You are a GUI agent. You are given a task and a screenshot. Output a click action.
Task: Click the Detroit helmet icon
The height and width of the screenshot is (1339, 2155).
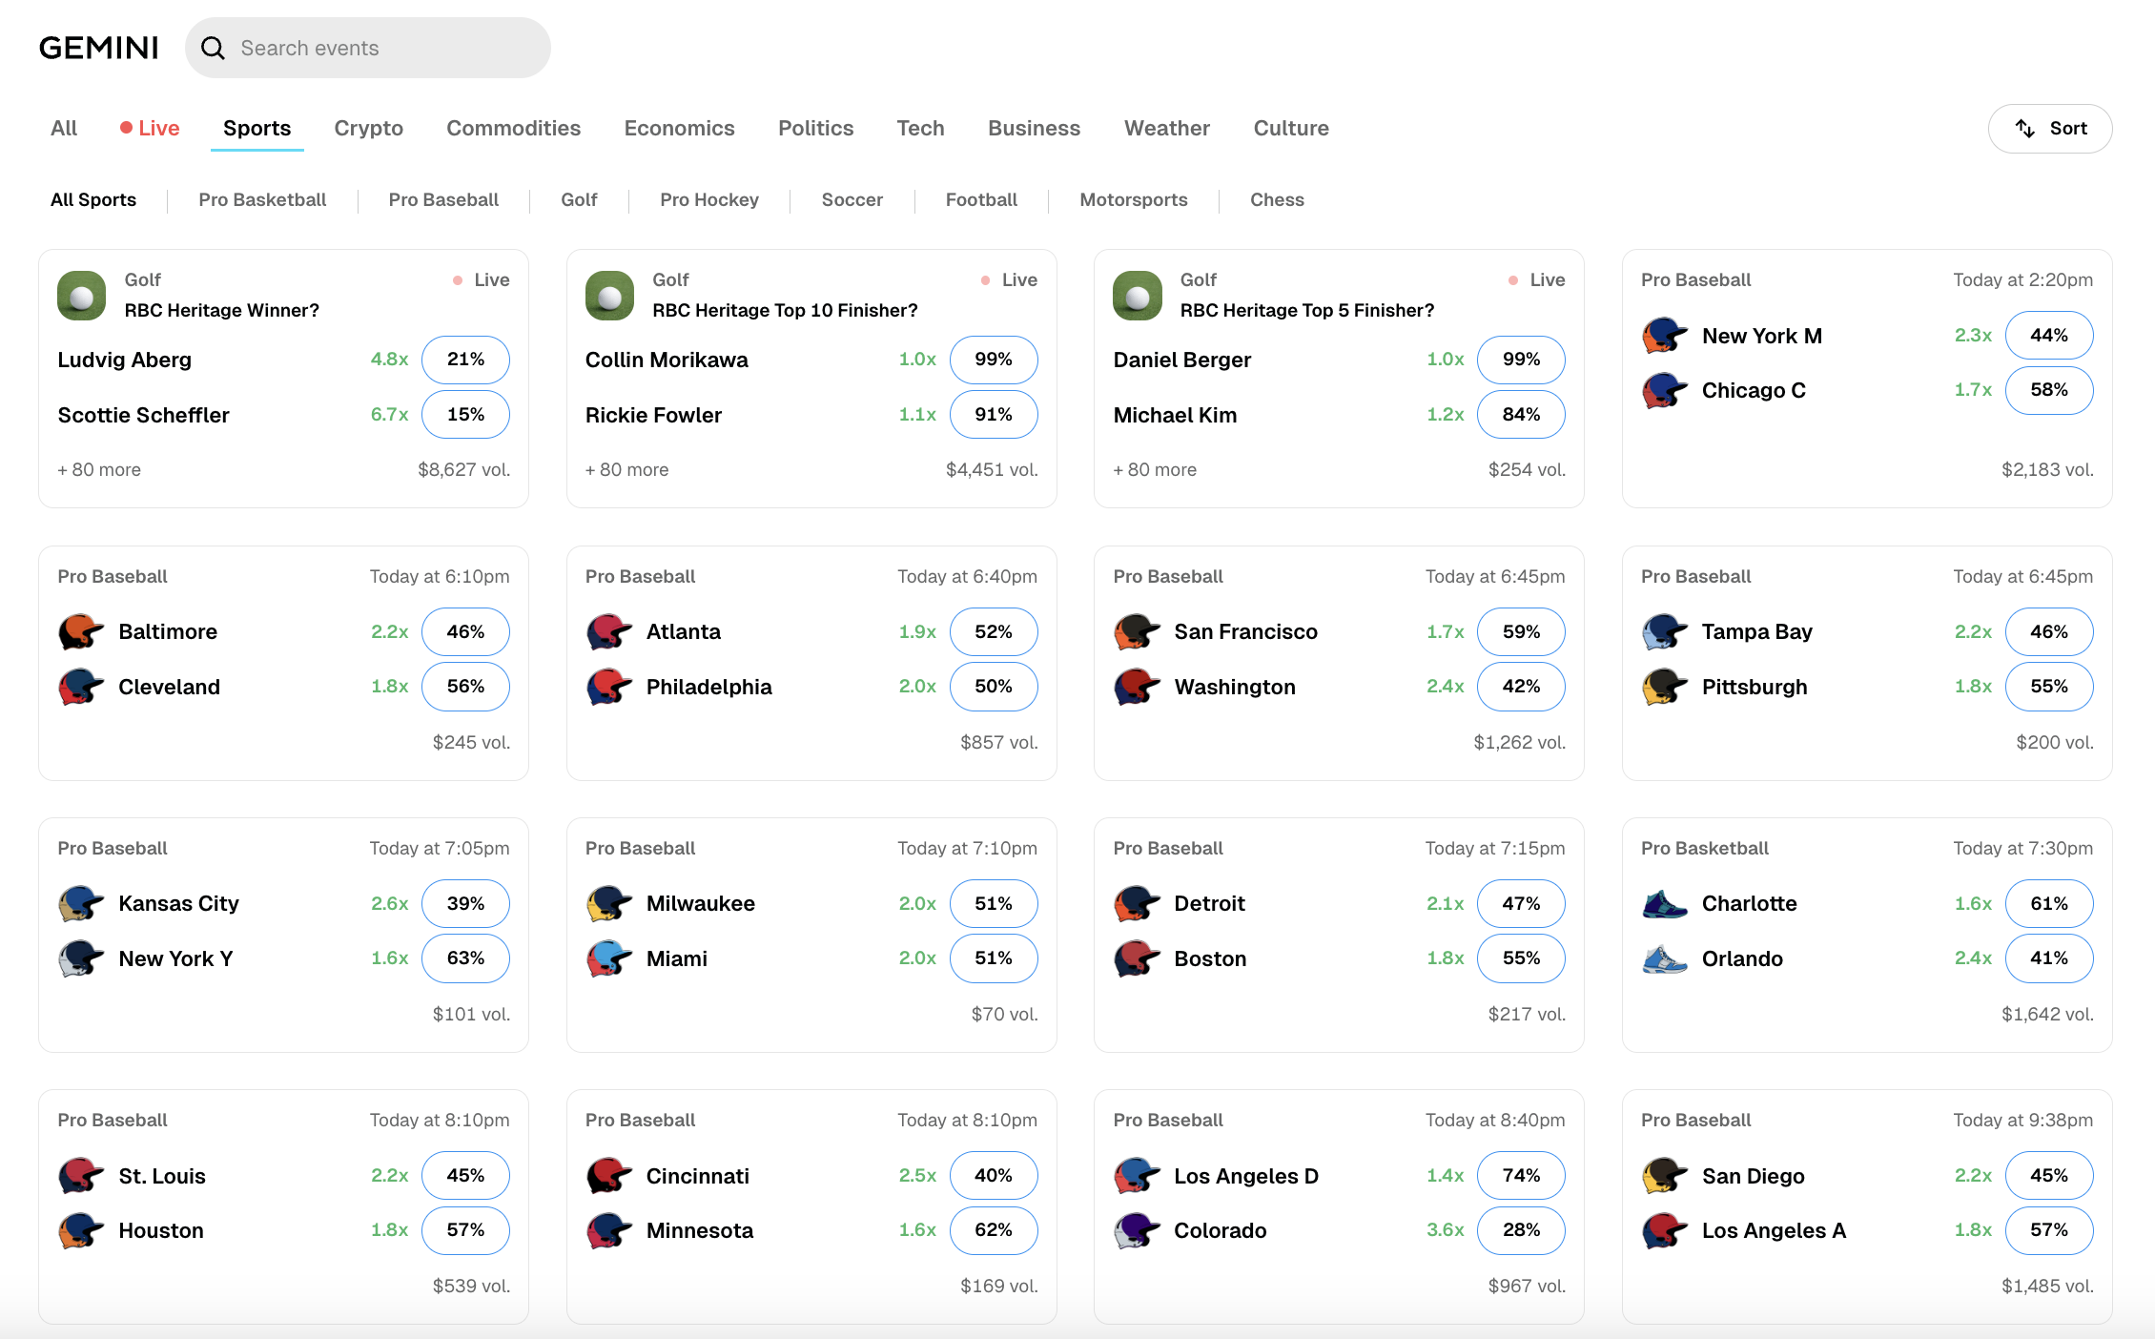click(1137, 903)
